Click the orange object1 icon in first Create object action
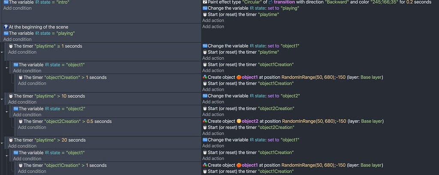 tap(239, 77)
